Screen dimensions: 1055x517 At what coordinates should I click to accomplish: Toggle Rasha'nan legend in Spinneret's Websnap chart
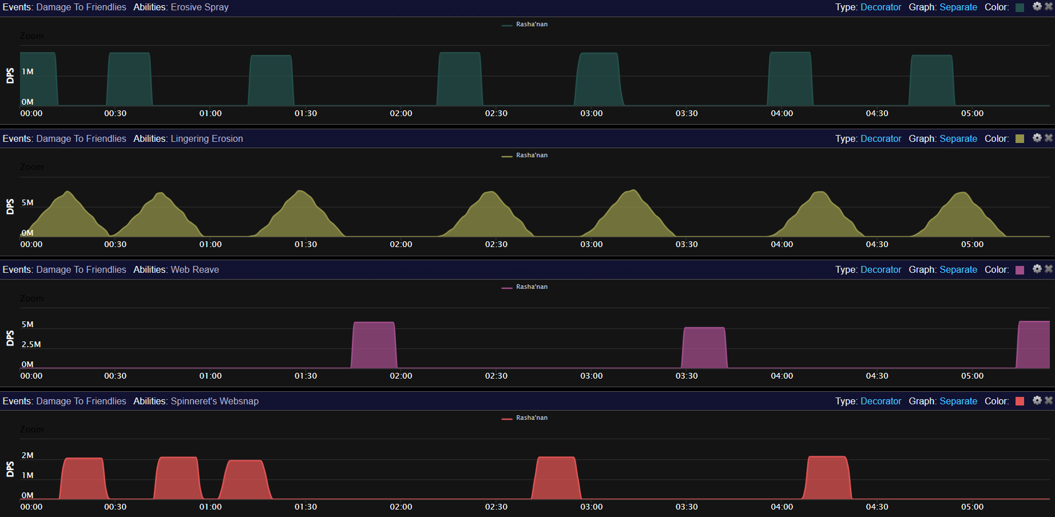525,418
